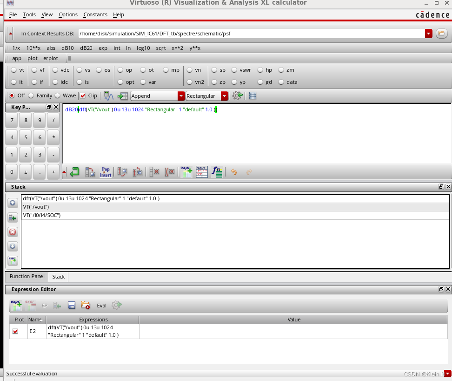Click add-expression icon beside the stack
452x381 pixels.
pos(13,261)
